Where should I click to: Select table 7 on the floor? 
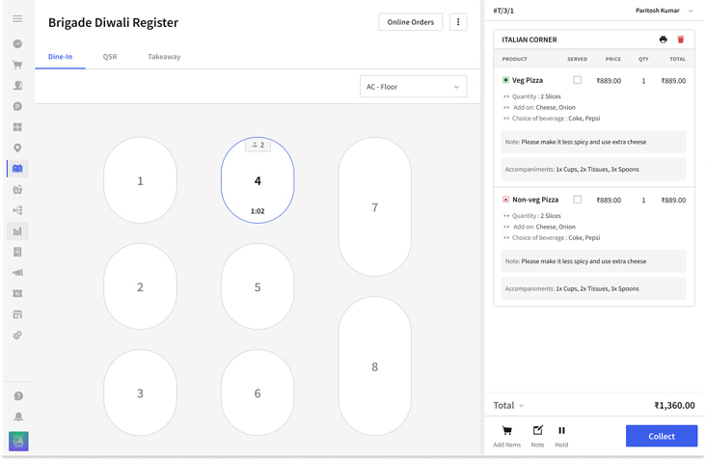point(374,206)
